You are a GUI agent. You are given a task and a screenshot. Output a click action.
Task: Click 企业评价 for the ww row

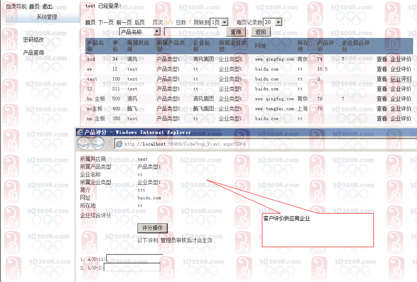401,69
